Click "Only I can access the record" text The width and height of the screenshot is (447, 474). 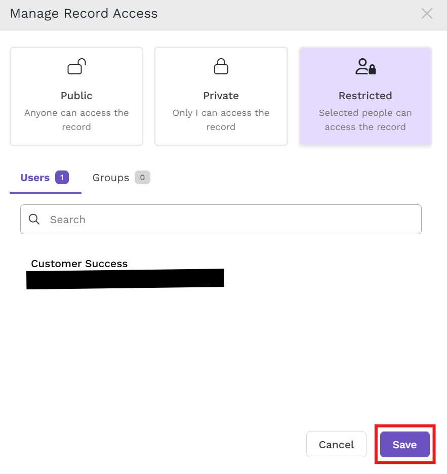coord(221,120)
